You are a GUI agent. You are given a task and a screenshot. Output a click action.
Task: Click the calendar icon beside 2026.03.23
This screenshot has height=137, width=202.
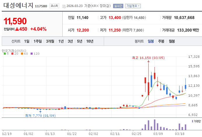tap(64, 6)
